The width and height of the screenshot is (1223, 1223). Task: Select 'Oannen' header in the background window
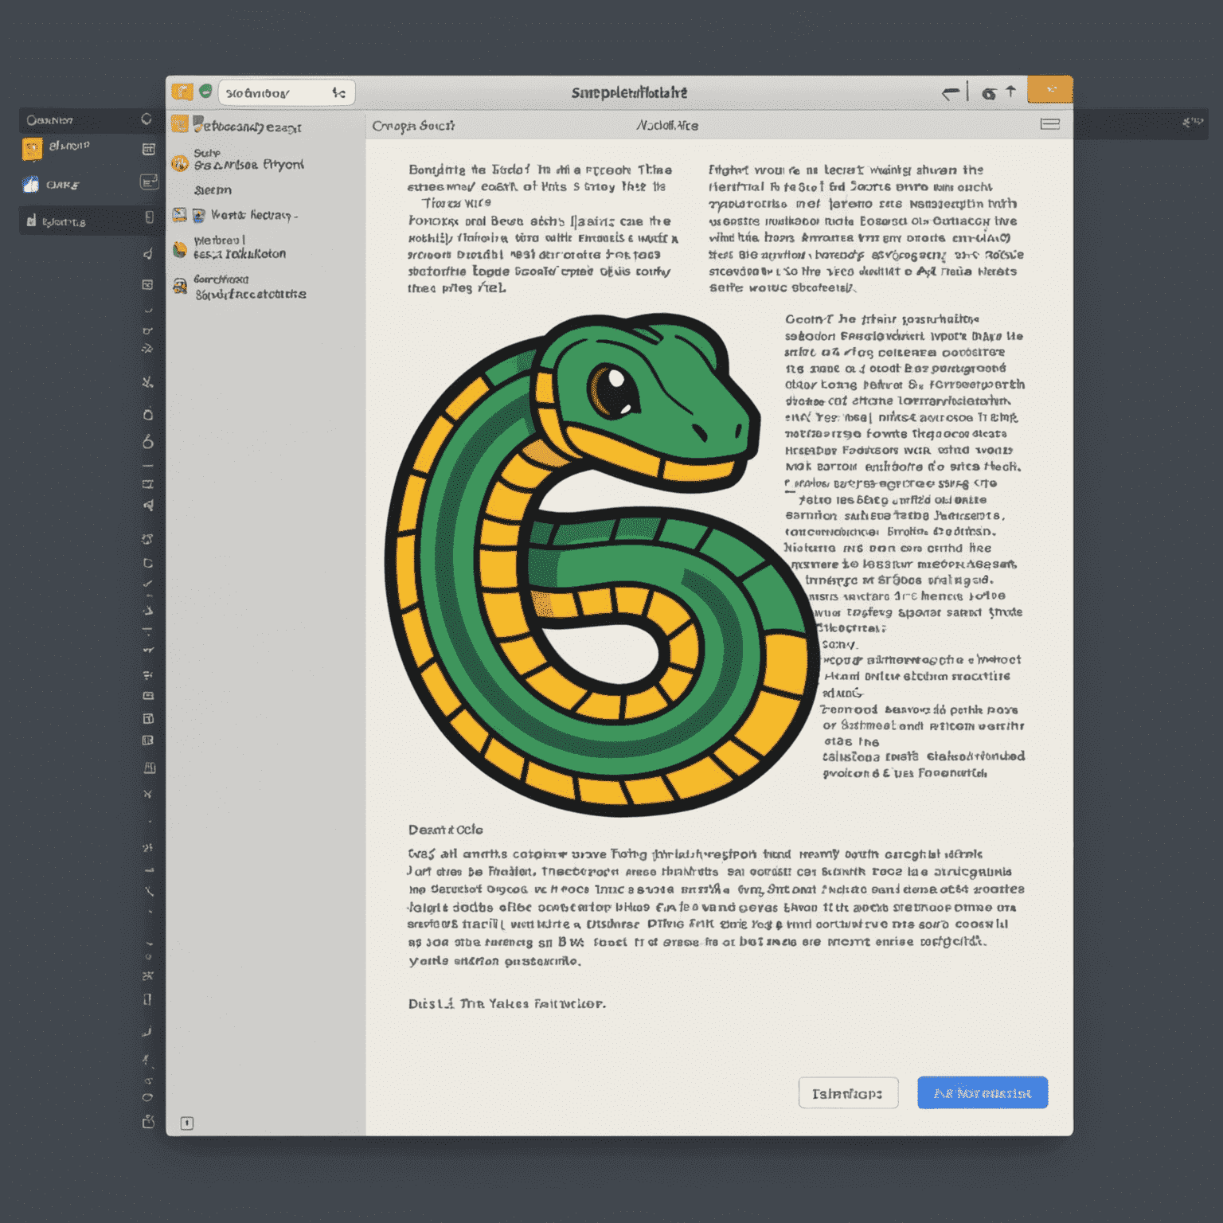(49, 120)
